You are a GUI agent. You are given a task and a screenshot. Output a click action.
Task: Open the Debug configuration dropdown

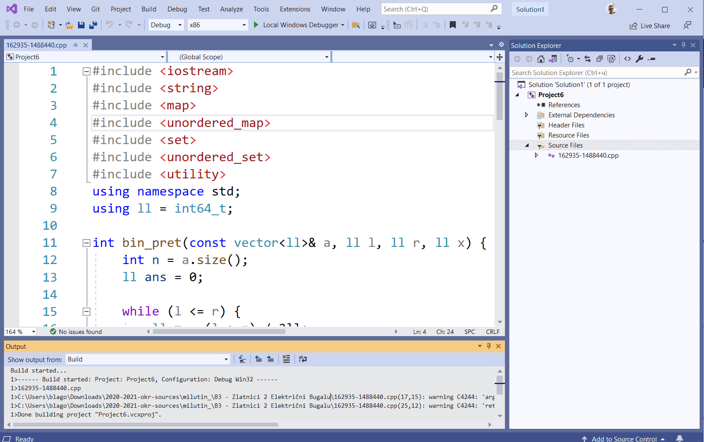(166, 25)
